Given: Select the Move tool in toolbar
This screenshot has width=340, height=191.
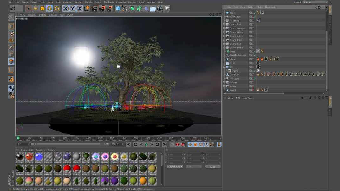Looking at the screenshot, I should 36,9.
